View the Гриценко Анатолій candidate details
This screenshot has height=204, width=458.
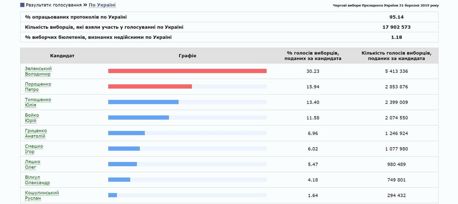[x=36, y=133]
